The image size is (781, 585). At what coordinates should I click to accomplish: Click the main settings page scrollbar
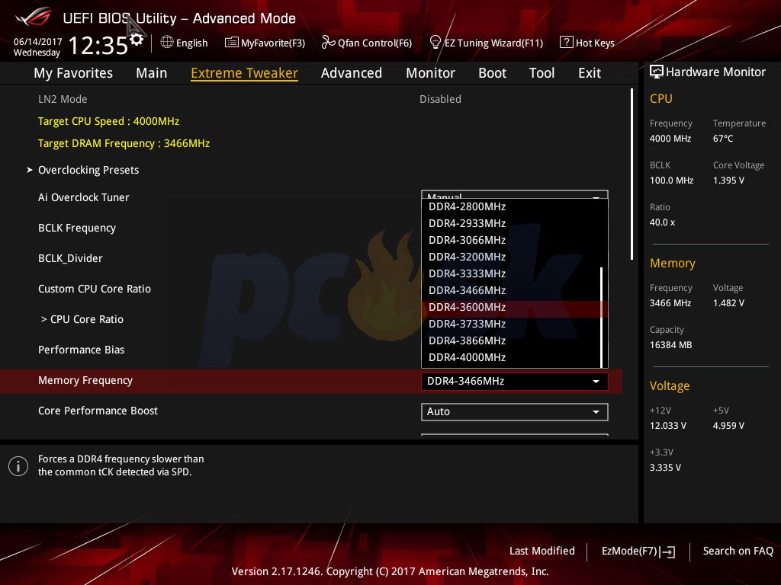click(632, 174)
